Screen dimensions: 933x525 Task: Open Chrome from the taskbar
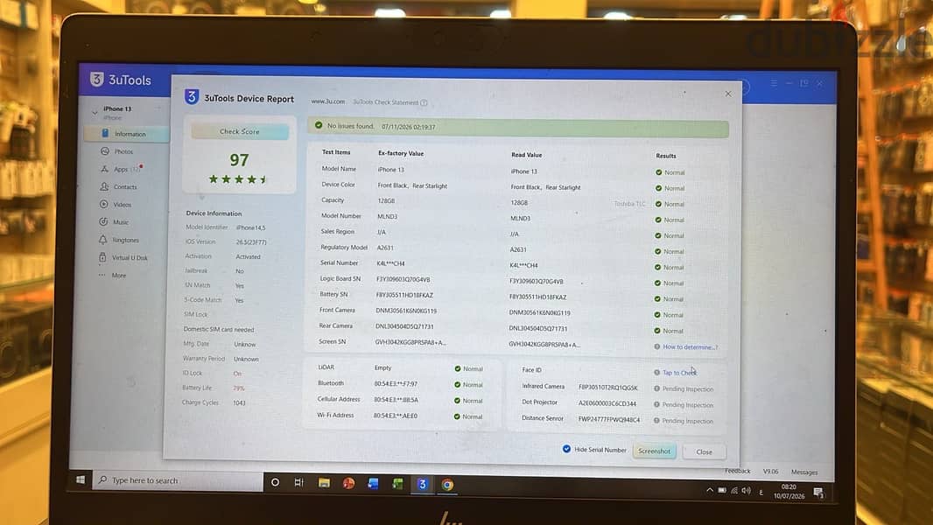pos(447,485)
